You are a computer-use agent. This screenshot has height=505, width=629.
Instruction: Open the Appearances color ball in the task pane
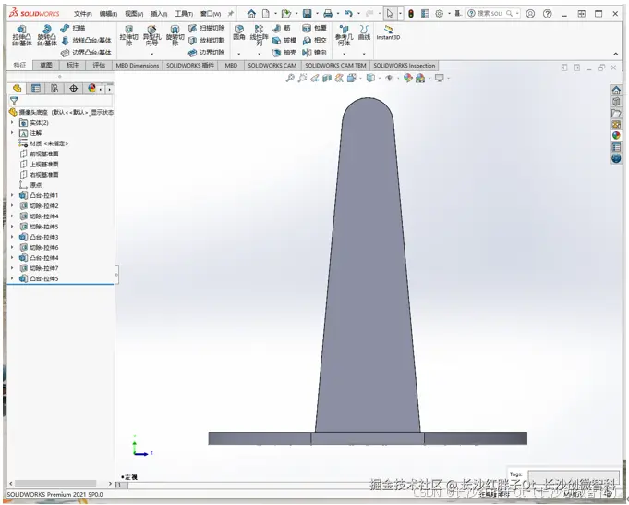pyautogui.click(x=616, y=136)
